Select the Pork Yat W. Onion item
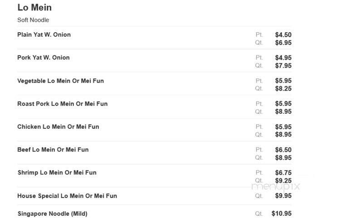Viewport: 357px width, 224px height. [44, 58]
